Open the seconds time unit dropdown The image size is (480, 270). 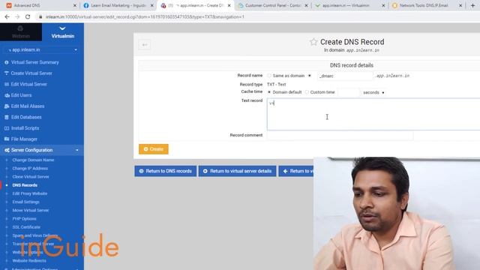pos(373,92)
